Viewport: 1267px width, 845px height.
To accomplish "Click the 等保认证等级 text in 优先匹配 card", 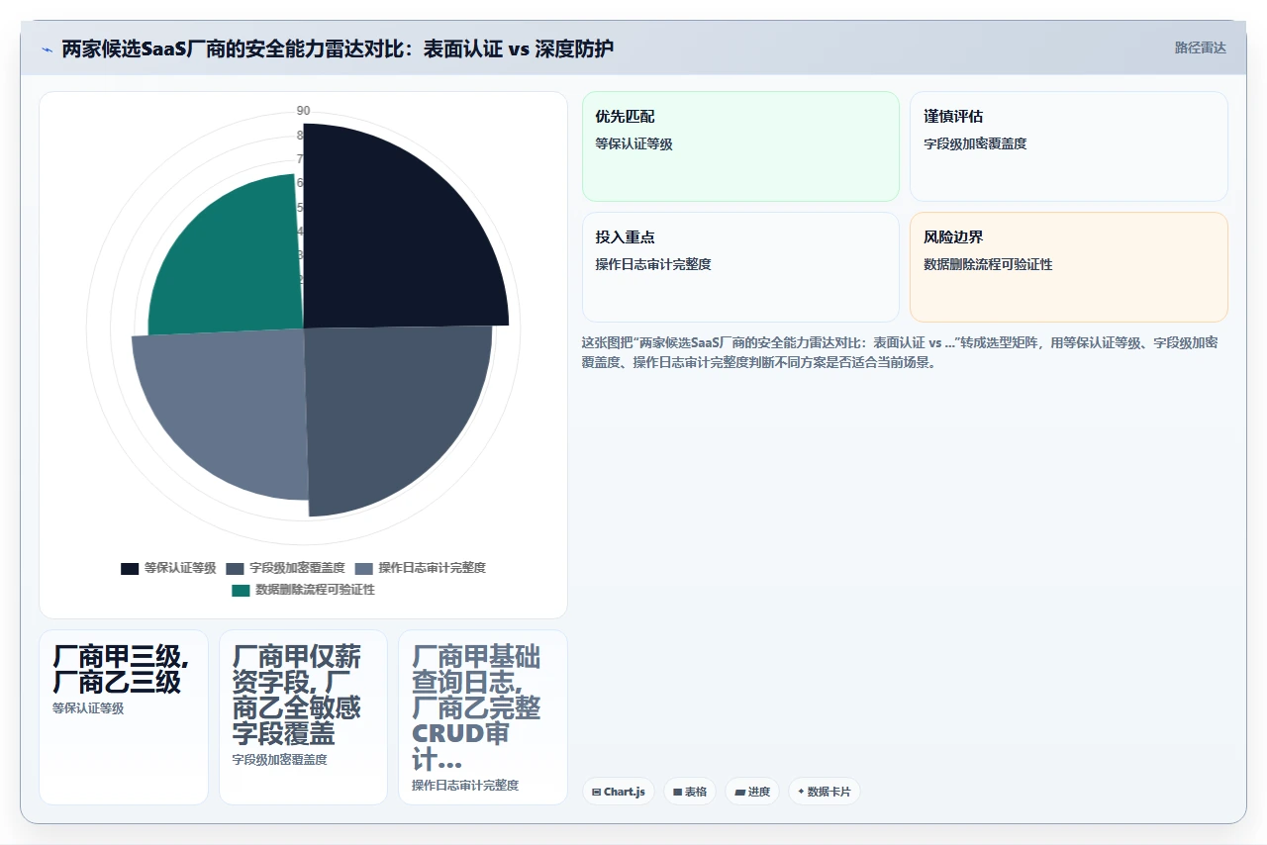I will click(x=633, y=143).
